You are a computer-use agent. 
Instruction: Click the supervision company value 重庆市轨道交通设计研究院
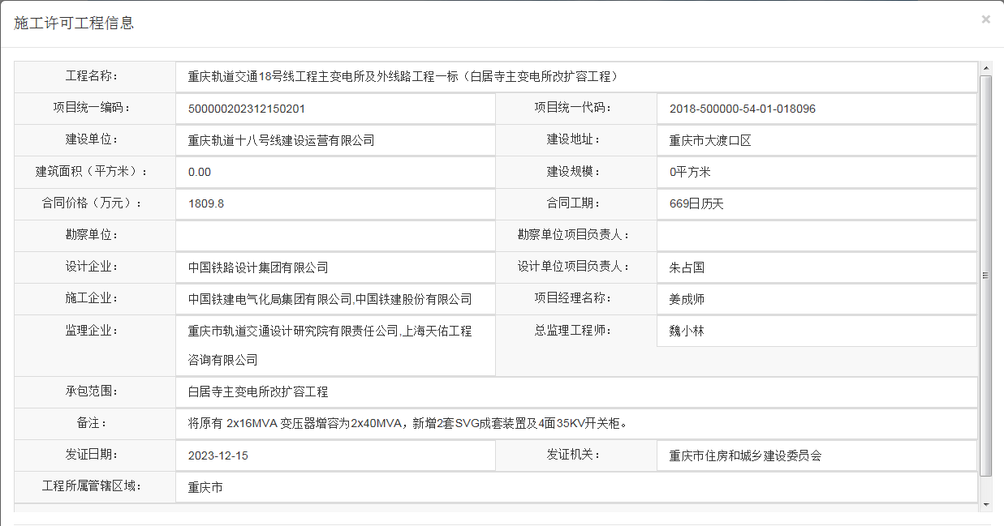click(x=330, y=345)
